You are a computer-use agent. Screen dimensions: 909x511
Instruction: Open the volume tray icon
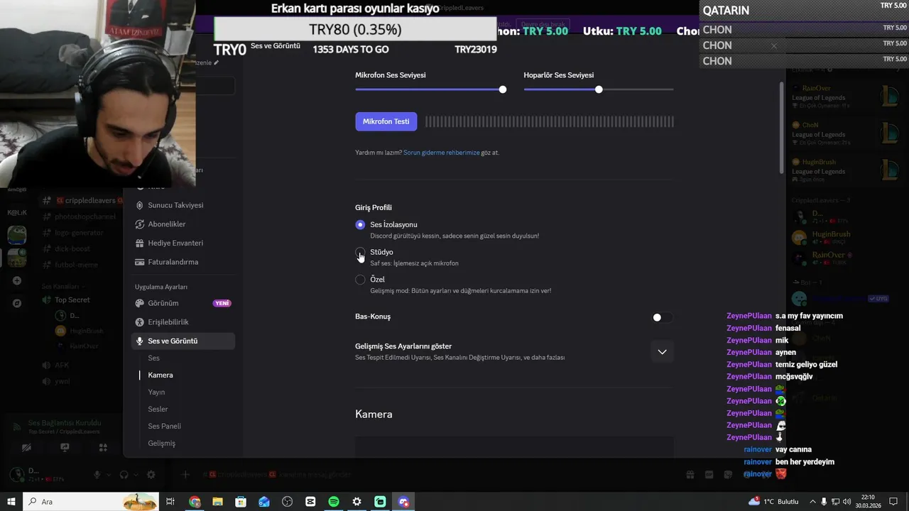point(847,502)
